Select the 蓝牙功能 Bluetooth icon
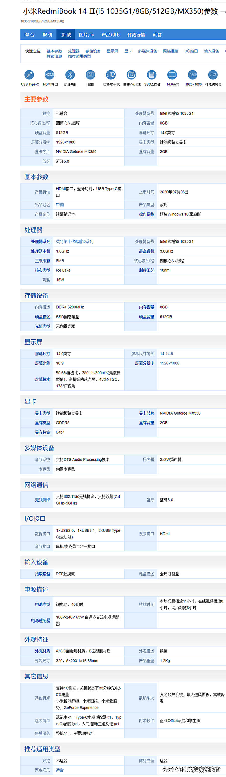226x777 pixels. (x=70, y=75)
